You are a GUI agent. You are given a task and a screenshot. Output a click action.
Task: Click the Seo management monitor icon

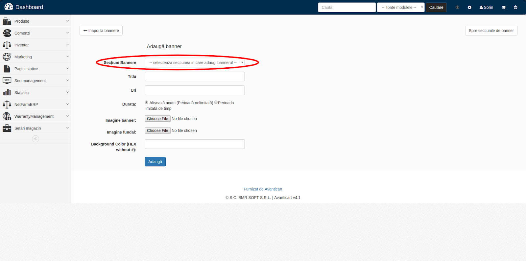click(x=7, y=81)
